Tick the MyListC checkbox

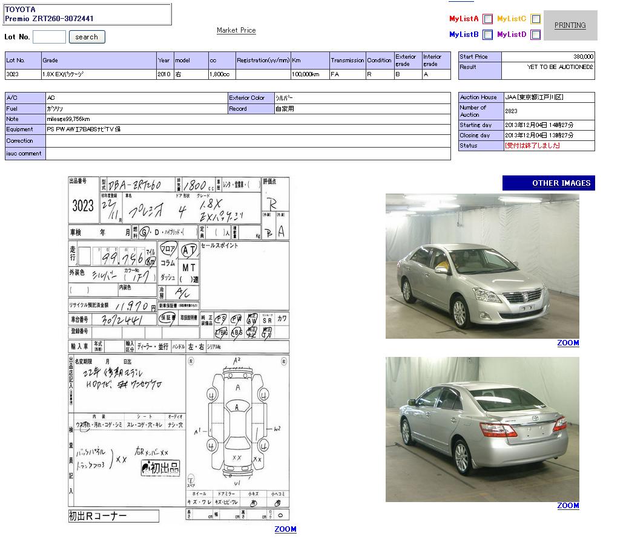click(536, 19)
